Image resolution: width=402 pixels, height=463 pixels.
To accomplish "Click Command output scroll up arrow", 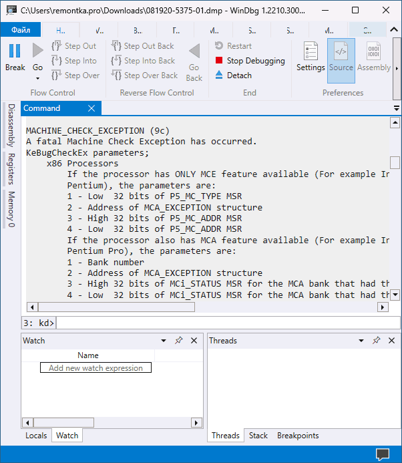I will (x=395, y=122).
